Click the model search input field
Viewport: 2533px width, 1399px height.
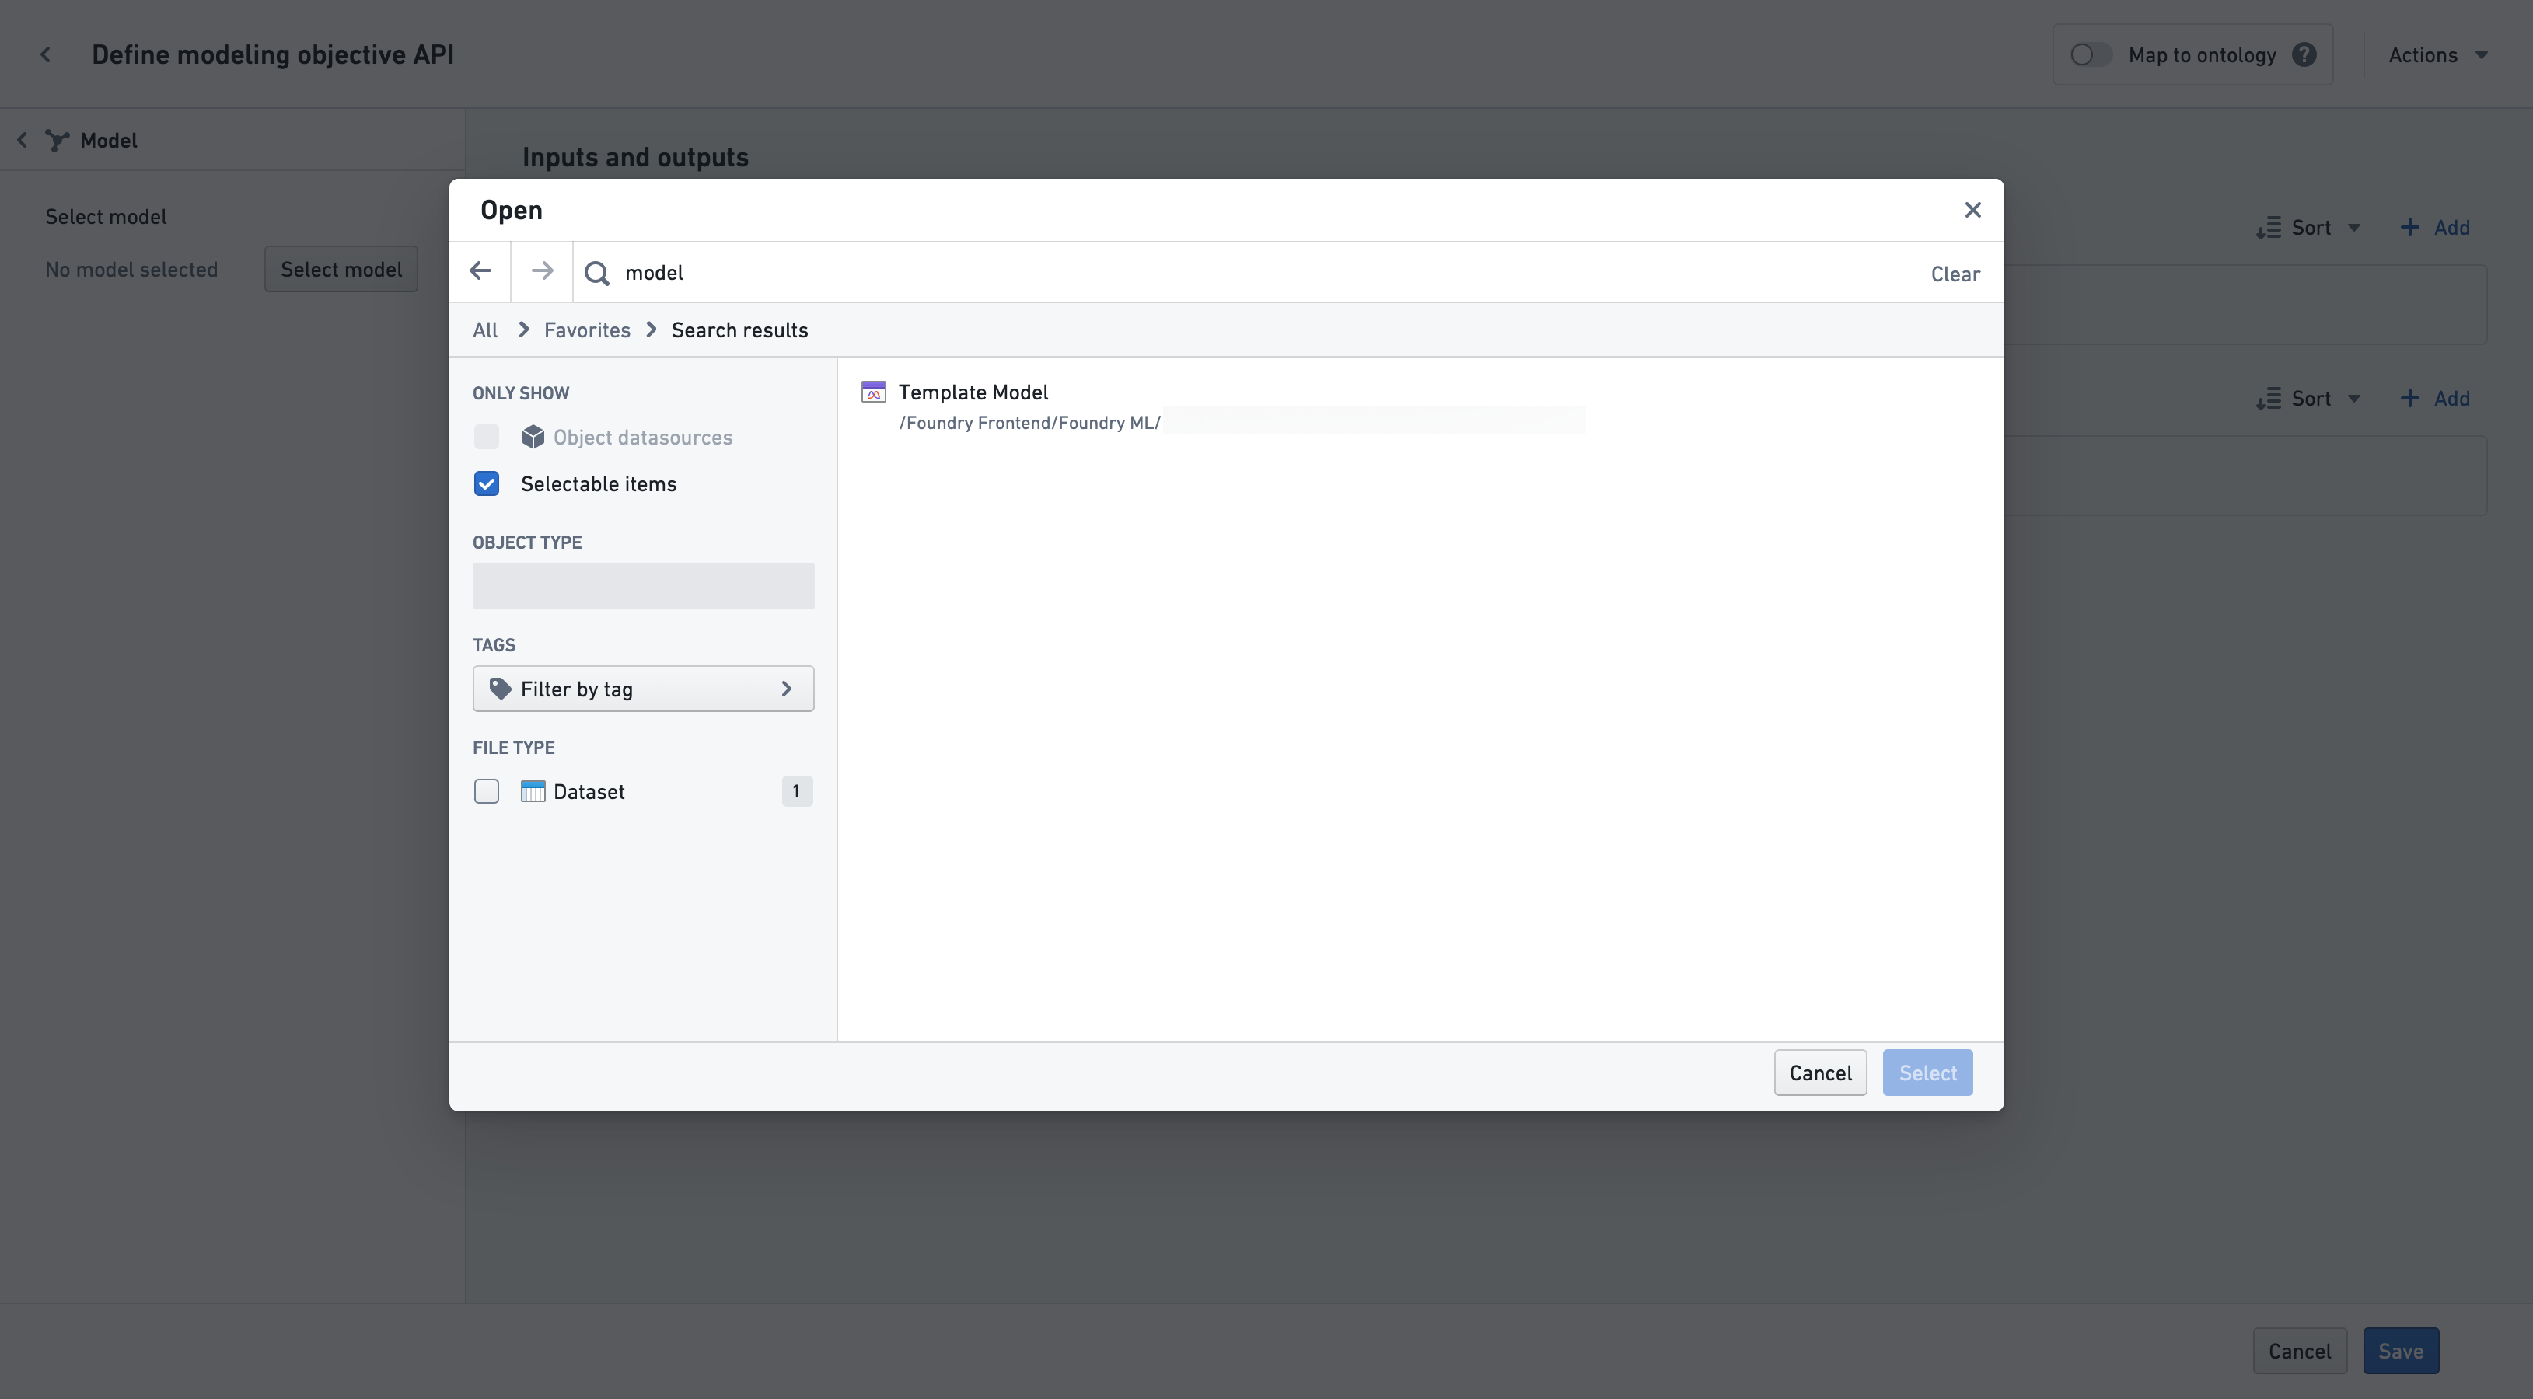coord(1266,272)
